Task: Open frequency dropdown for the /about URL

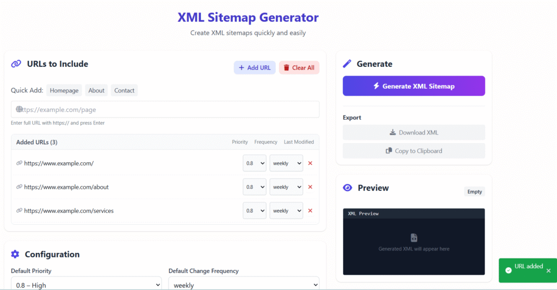Action: pyautogui.click(x=286, y=187)
